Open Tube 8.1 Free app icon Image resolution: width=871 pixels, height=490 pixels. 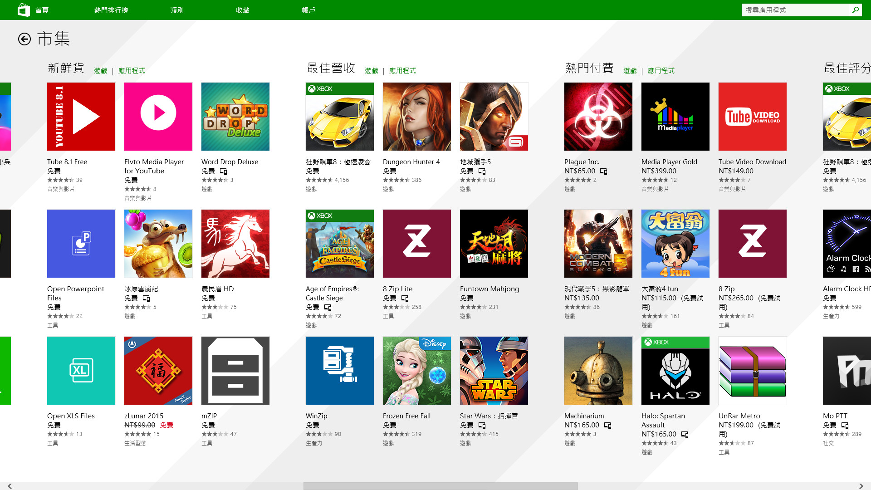pyautogui.click(x=81, y=117)
